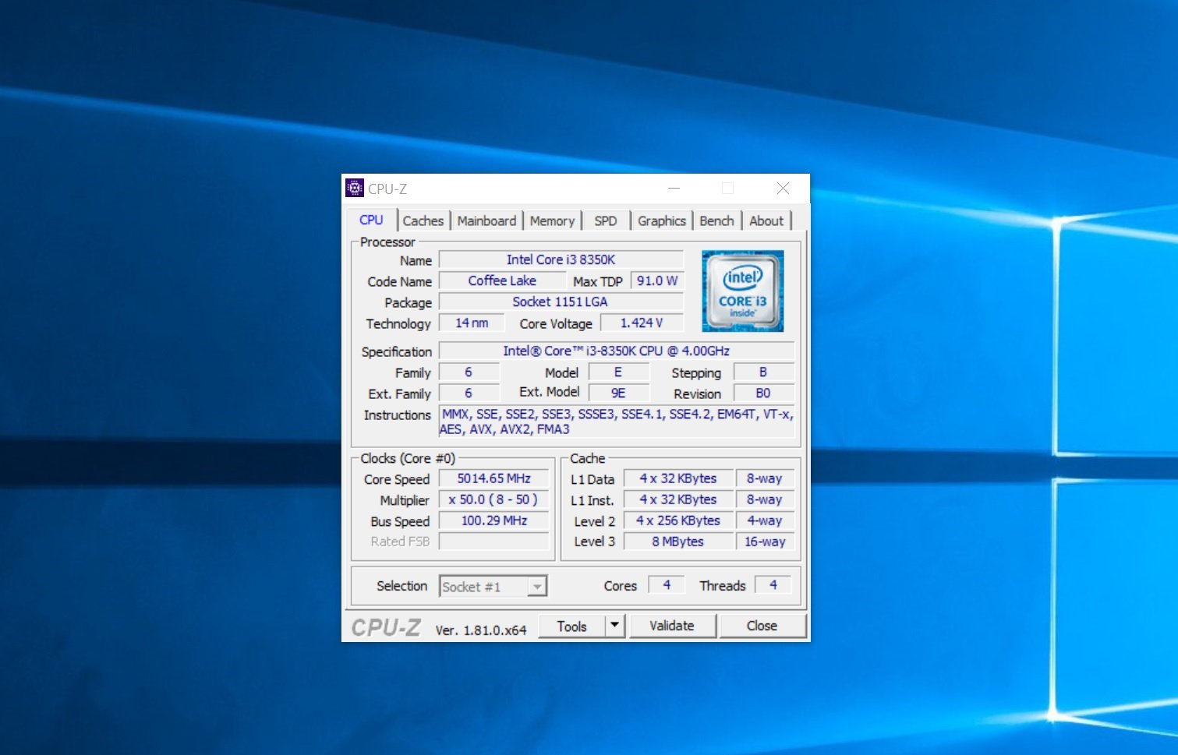Click the Ext. Model value '9E'
Screen dimensions: 1178x755
click(x=618, y=393)
